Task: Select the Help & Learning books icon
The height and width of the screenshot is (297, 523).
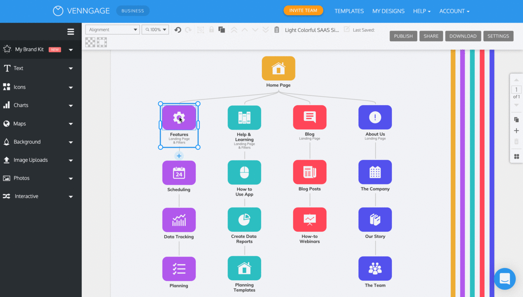Action: point(245,117)
